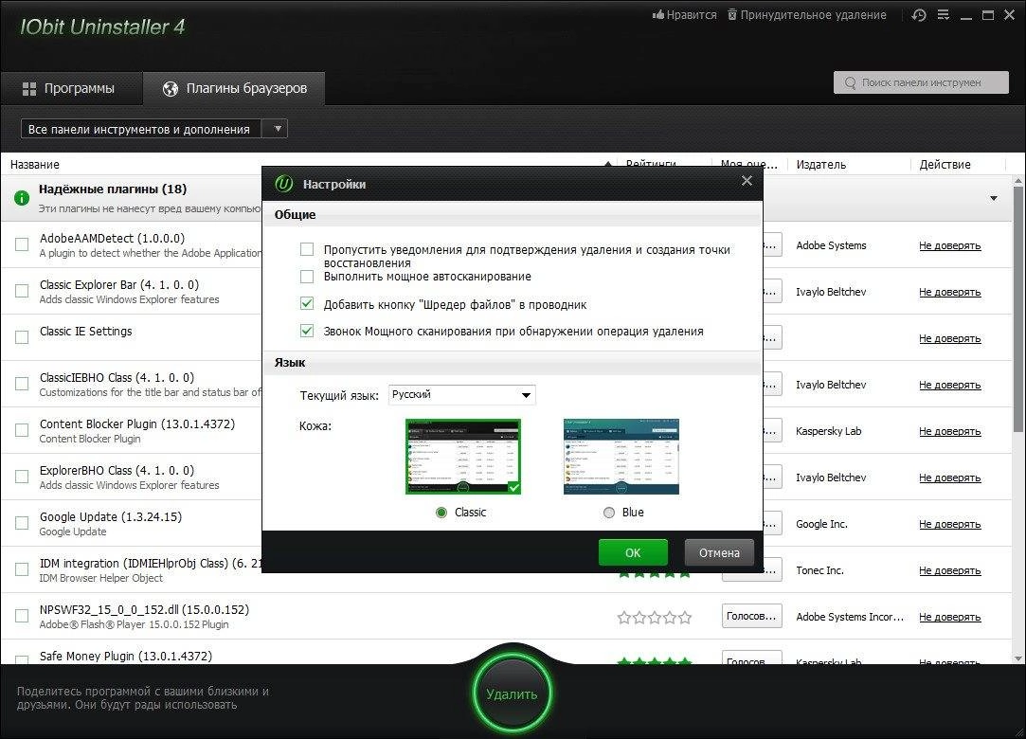
Task: Click Не доверять for Google Update
Action: click(949, 524)
